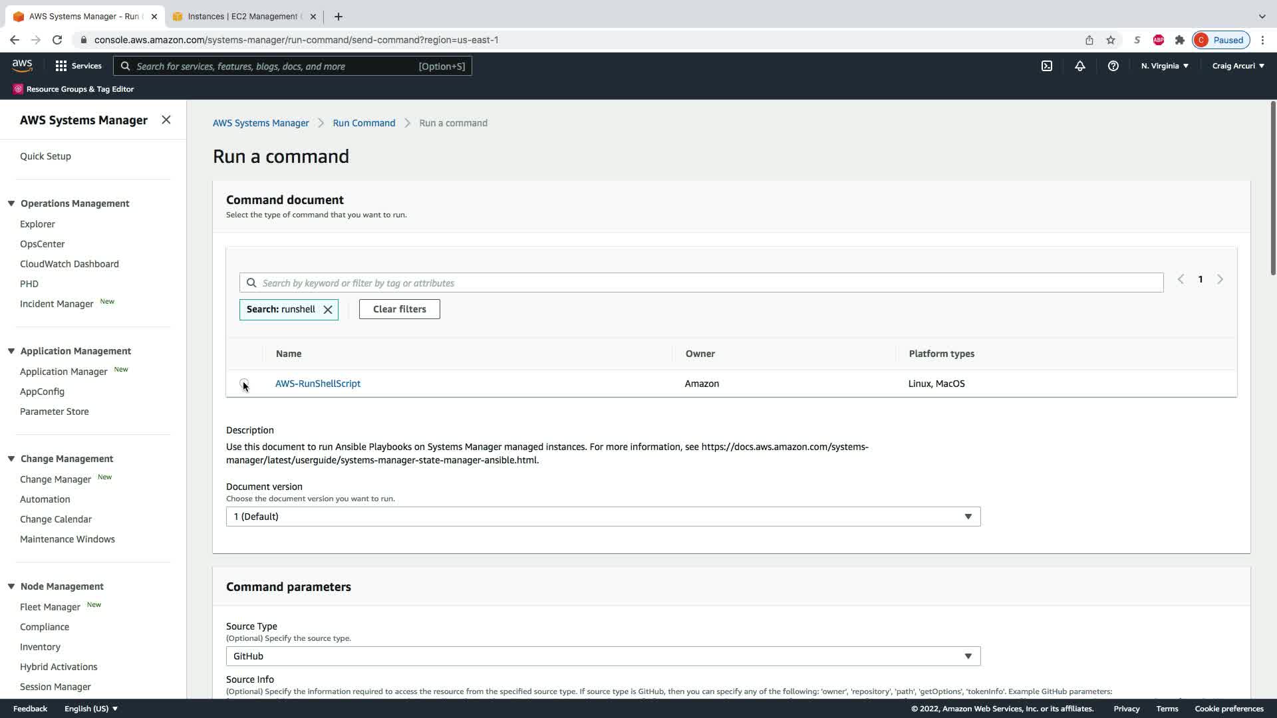Click the AWS logo home icon
This screenshot has height=718, width=1277.
coord(22,65)
